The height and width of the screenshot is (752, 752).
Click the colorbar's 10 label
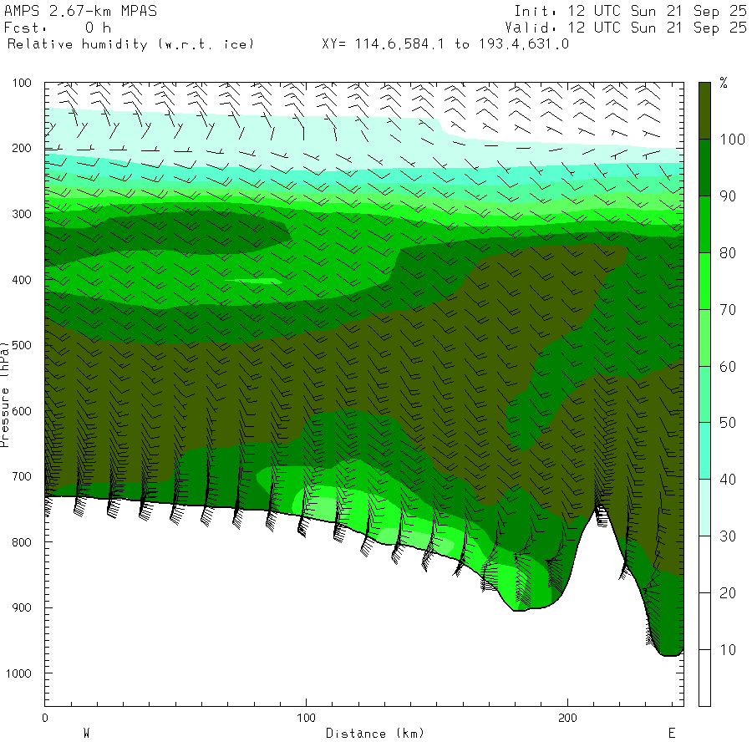pos(728,650)
